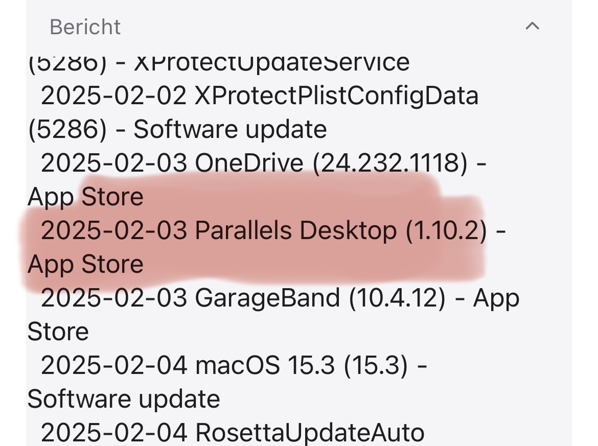Click the Parallels Desktop version (1.10.2)
The height and width of the screenshot is (446, 598).
pyautogui.click(x=446, y=230)
